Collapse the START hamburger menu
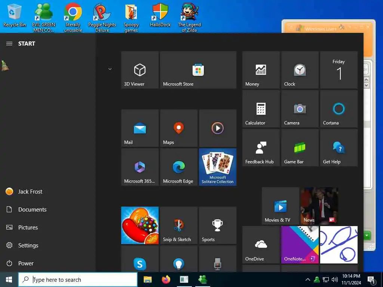 pyautogui.click(x=9, y=44)
